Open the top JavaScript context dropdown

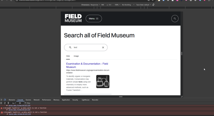[14, 103]
